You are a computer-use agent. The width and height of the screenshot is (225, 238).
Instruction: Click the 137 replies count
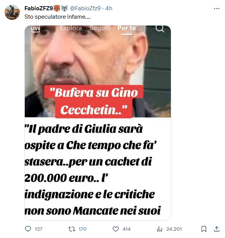(x=39, y=229)
